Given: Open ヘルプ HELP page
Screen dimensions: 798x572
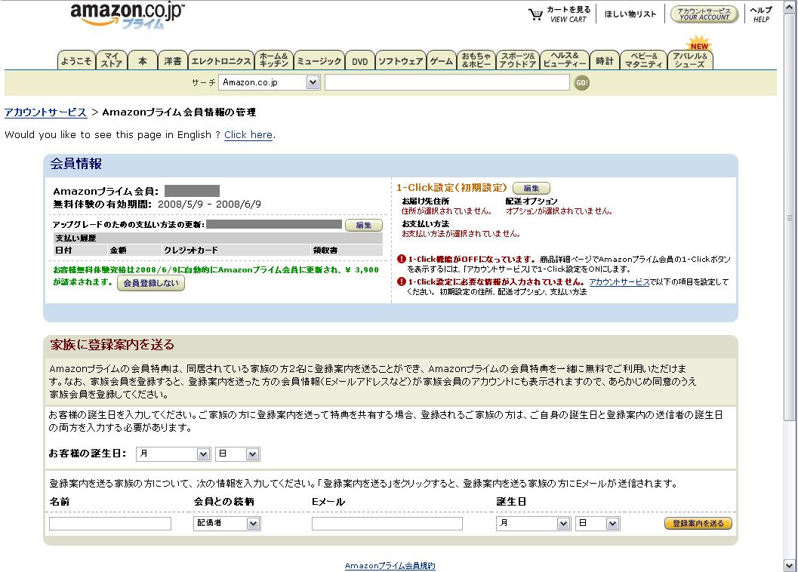Looking at the screenshot, I should coord(761,14).
